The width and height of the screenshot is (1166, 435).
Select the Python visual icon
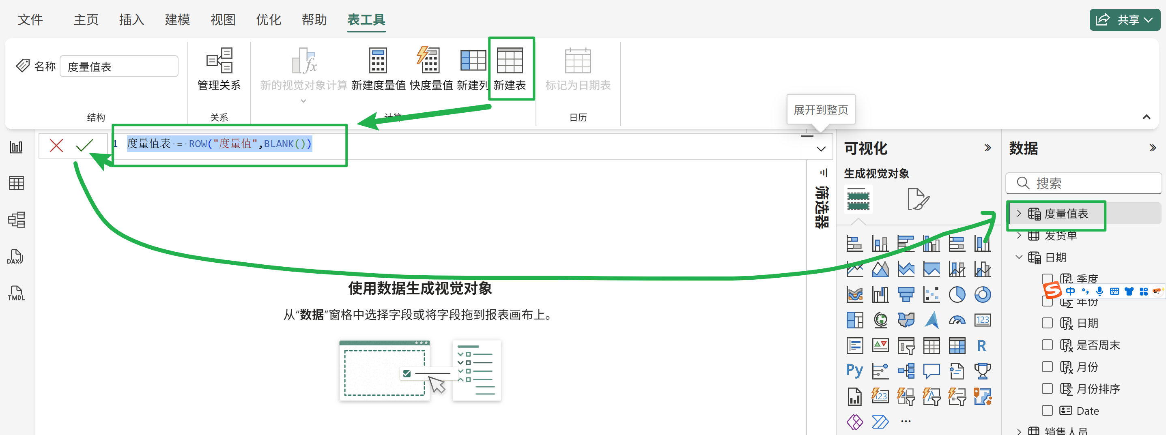854,371
